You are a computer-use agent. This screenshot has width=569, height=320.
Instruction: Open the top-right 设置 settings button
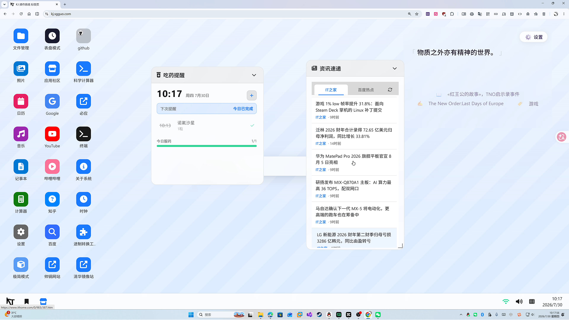click(534, 37)
